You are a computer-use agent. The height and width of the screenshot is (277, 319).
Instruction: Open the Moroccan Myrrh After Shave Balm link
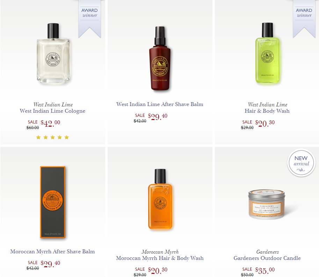[52, 252]
